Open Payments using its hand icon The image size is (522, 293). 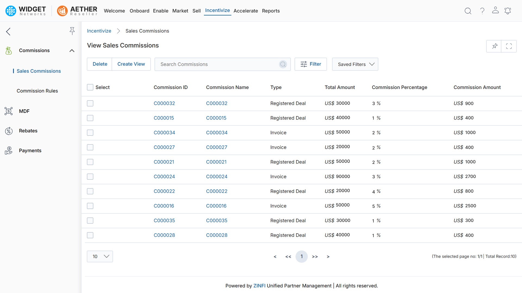[9, 150]
